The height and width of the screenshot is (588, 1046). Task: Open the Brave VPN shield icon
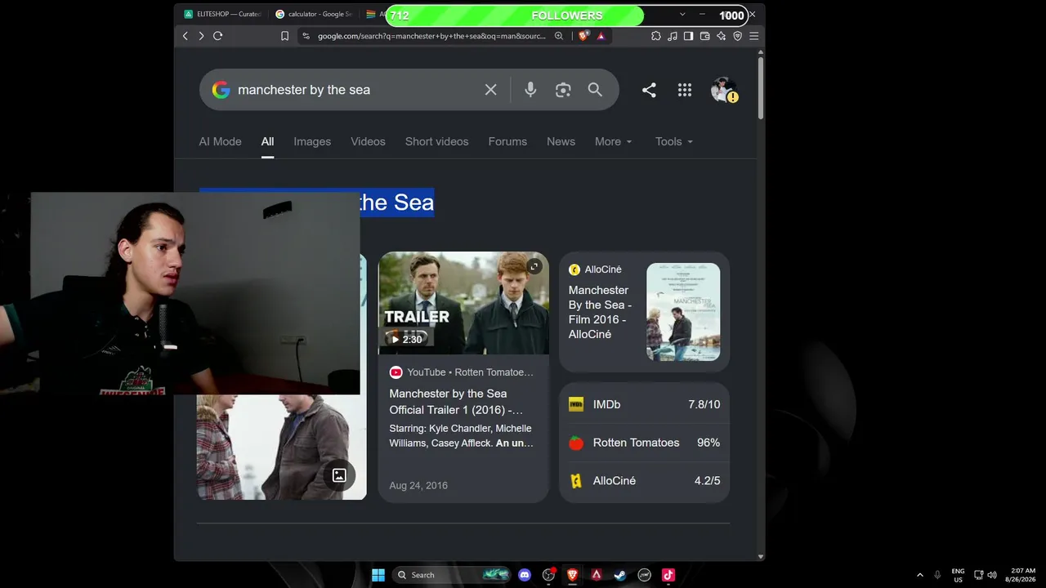pos(737,36)
